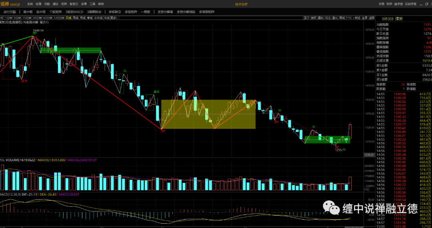The height and width of the screenshot is (228, 432).
Task: Click the +自选 watchlist button
Action: point(356,18)
